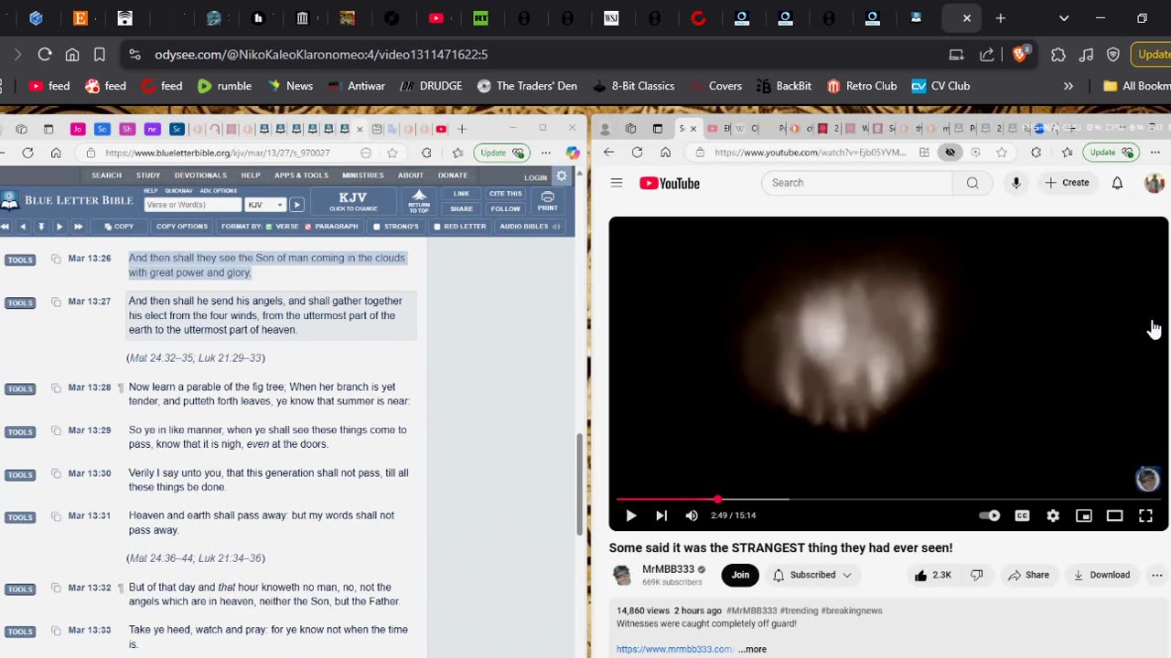
Task: Like the video with 2.3K likes
Action: point(932,575)
